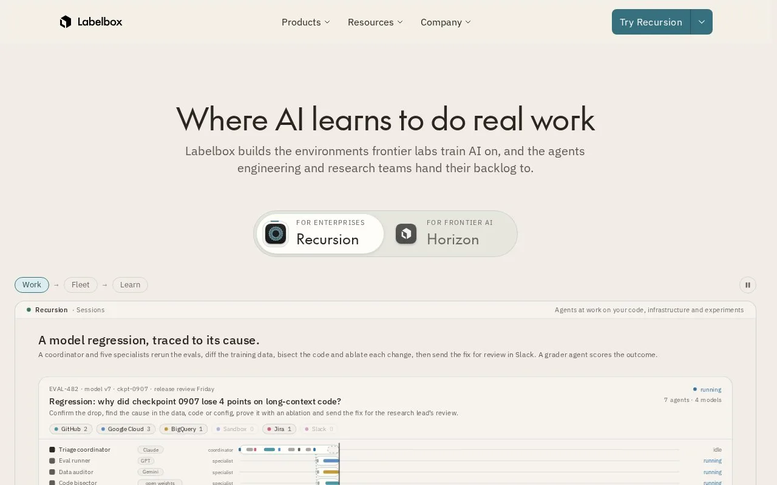Select the Data auditor agent row
This screenshot has height=485, width=777.
[385, 472]
